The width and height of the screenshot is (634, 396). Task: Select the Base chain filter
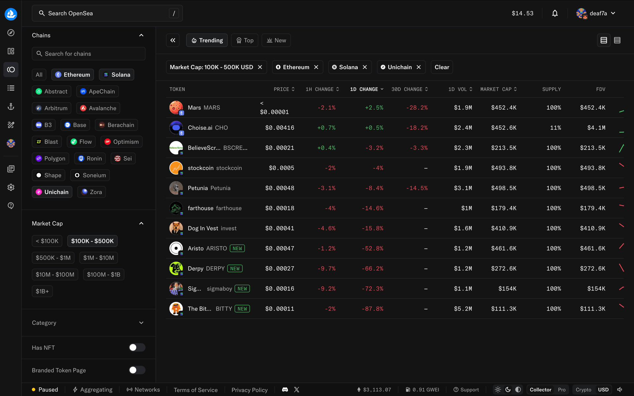76,125
